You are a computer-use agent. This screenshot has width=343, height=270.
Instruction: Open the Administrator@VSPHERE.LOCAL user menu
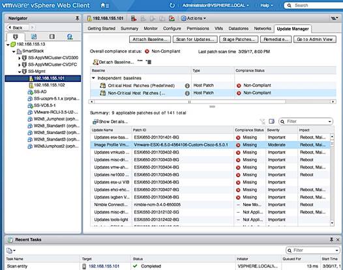click(215, 5)
